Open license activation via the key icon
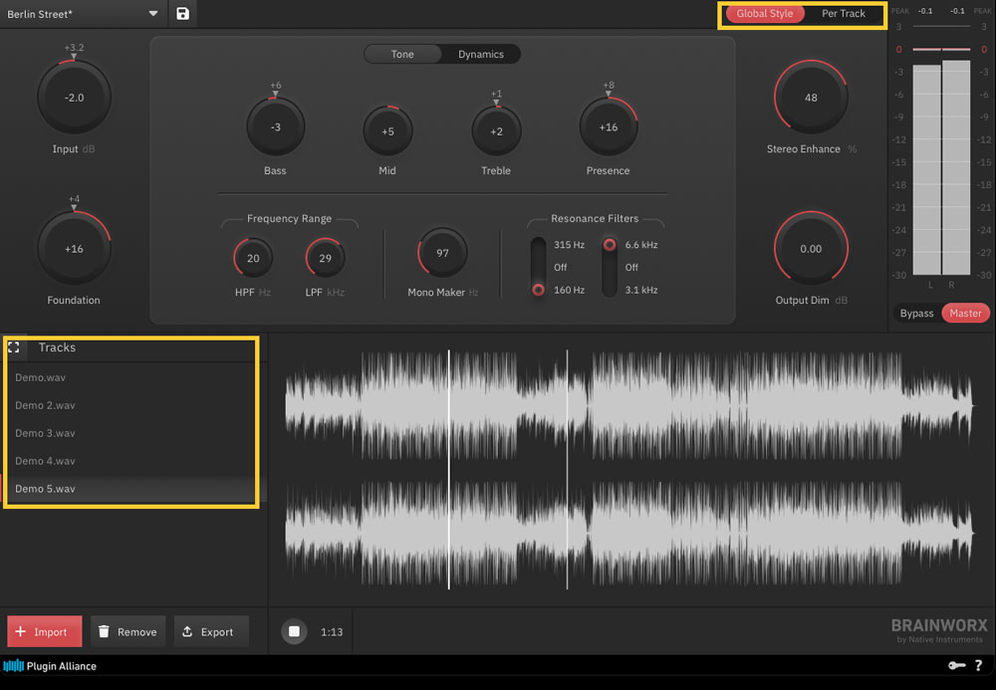The height and width of the screenshot is (690, 996). tap(956, 665)
